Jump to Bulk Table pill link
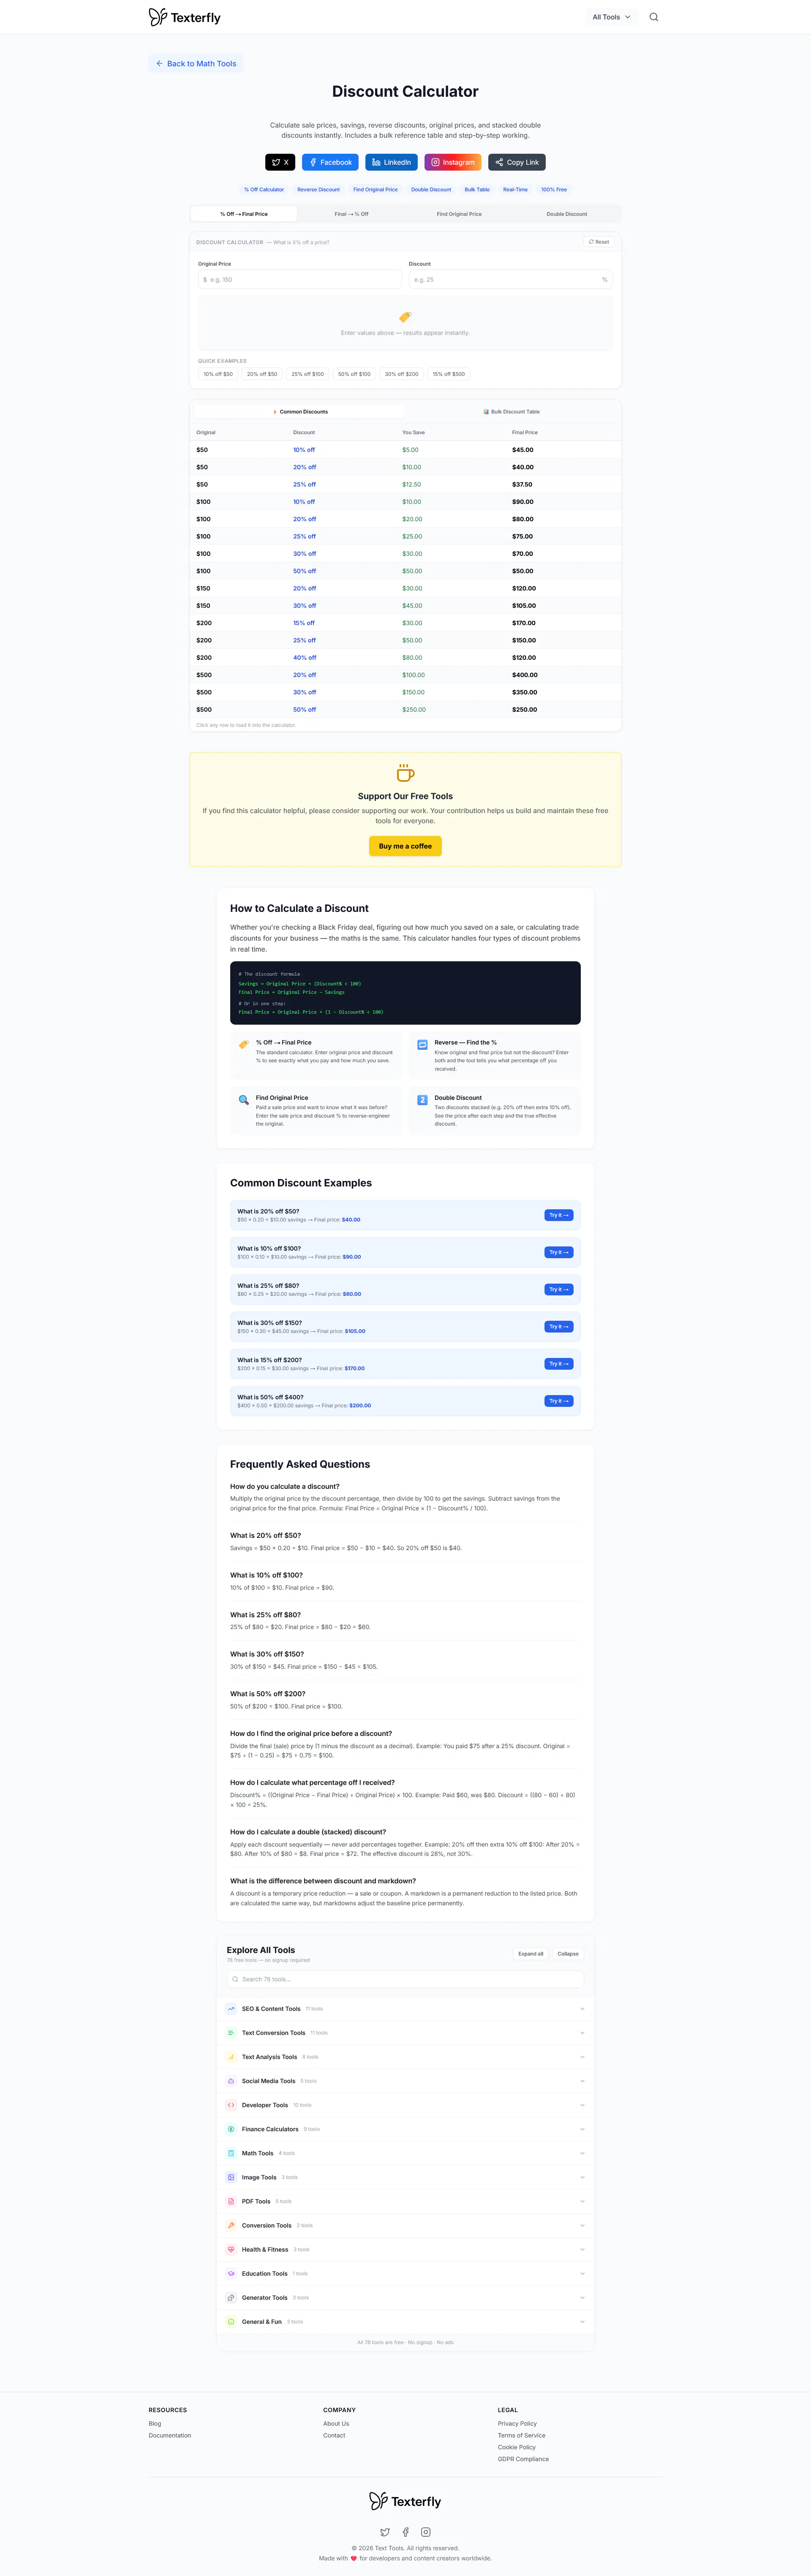 [x=477, y=189]
